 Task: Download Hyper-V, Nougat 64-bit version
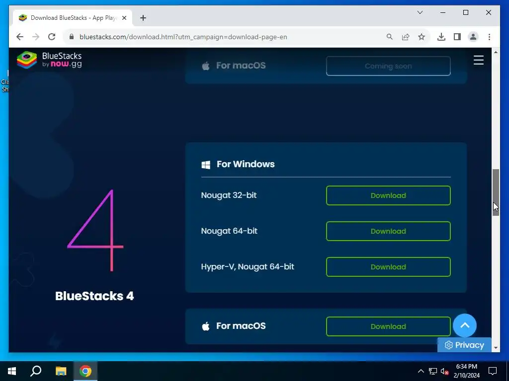[388, 266]
